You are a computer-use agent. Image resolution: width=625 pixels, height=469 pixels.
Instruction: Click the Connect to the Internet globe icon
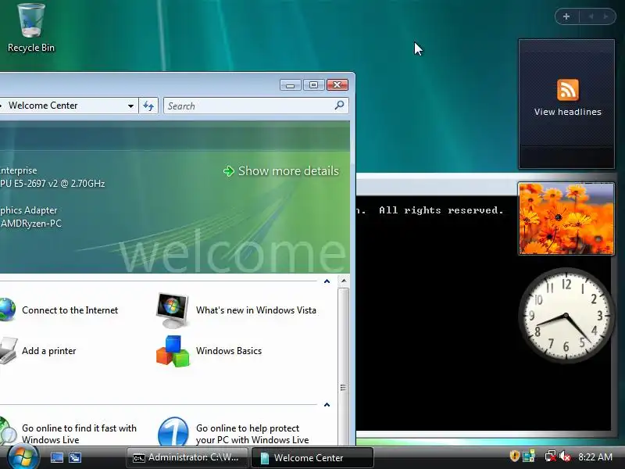coord(8,310)
